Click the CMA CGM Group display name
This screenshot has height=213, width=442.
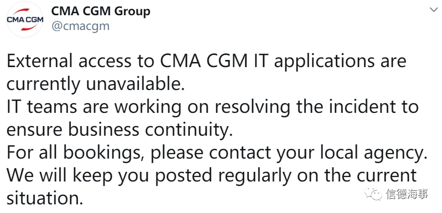[x=101, y=12]
